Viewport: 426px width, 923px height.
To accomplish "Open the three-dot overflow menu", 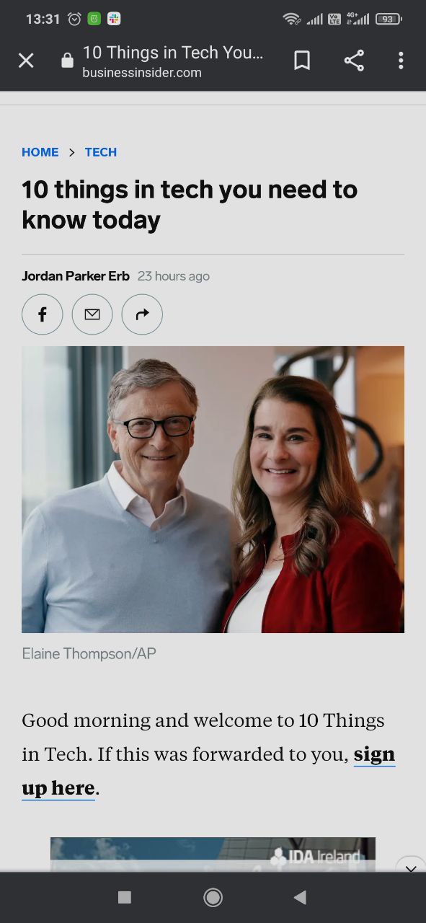I will [401, 61].
